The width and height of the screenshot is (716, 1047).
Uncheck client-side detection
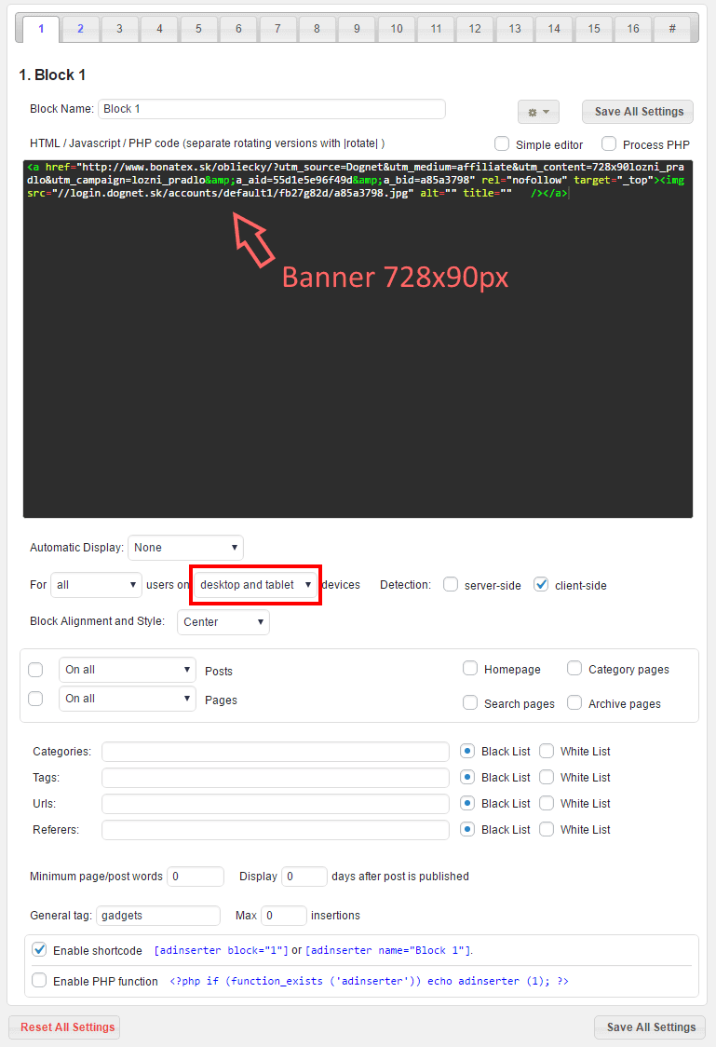pos(541,585)
